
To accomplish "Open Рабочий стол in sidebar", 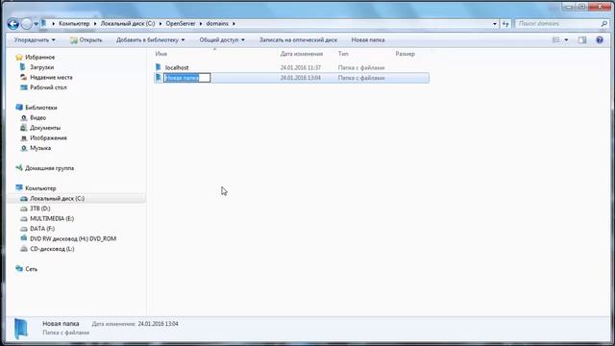I will click(48, 87).
